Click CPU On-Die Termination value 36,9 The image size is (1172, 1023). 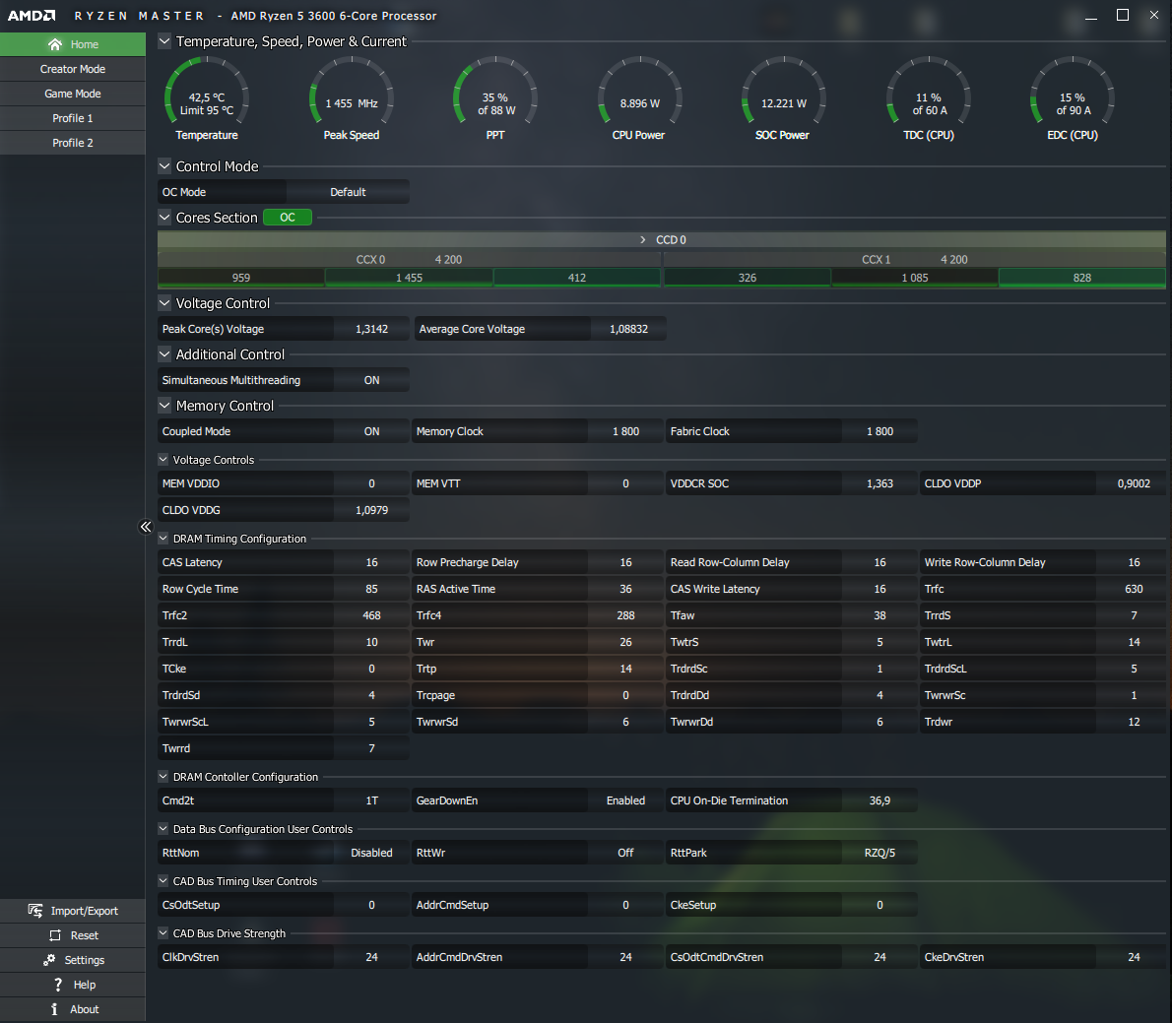coord(879,800)
